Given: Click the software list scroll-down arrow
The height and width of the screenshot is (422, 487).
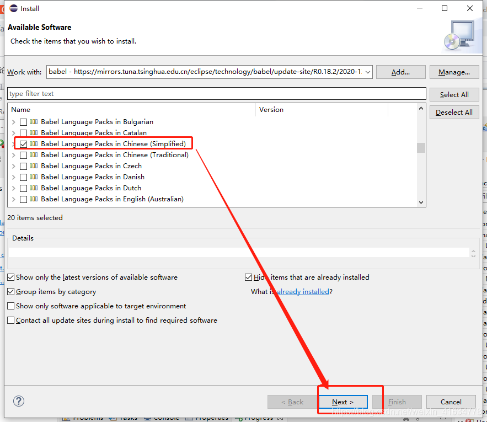Looking at the screenshot, I should 421,202.
